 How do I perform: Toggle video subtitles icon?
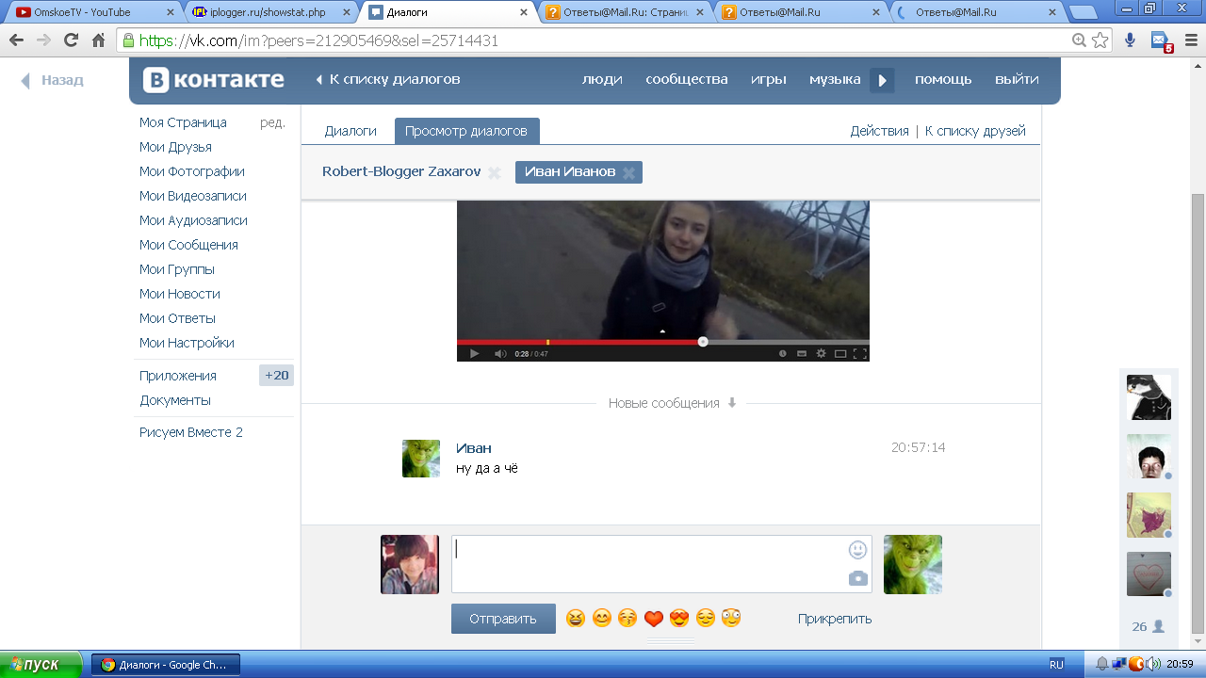point(802,354)
